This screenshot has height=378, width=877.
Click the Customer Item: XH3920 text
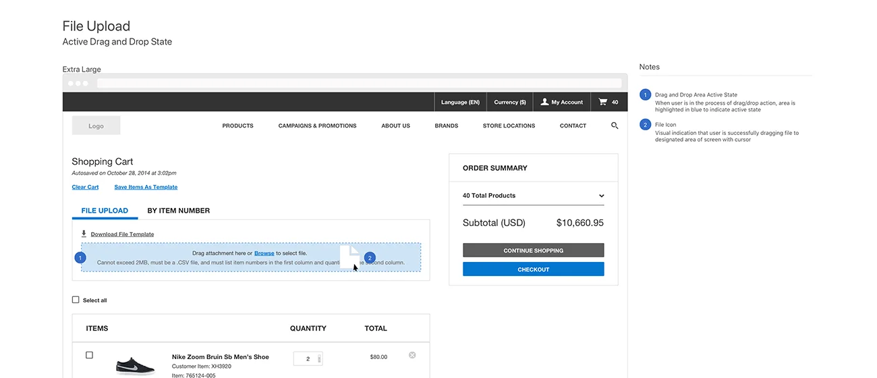click(202, 367)
